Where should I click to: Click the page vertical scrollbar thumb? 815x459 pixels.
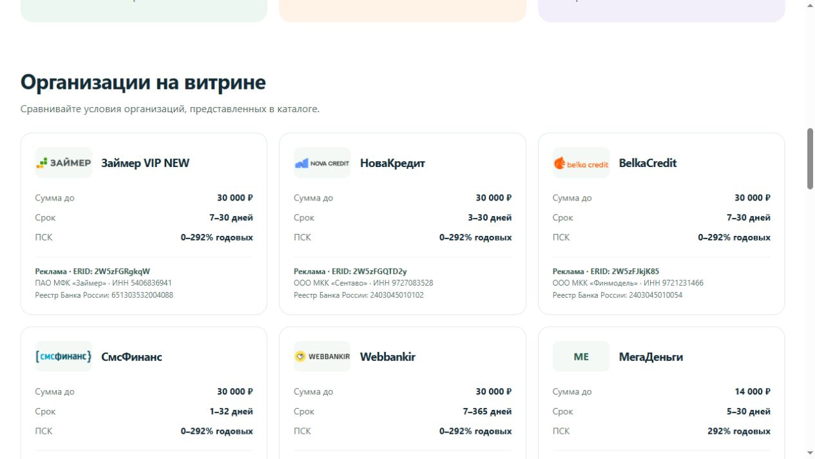810,159
